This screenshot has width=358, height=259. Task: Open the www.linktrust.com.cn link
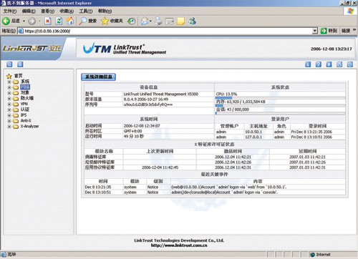[179, 245]
